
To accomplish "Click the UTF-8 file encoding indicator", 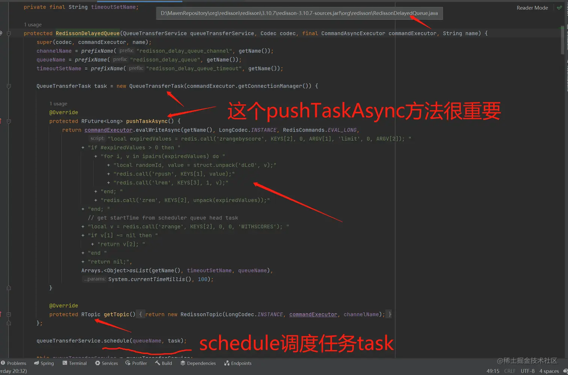I will [x=527, y=371].
